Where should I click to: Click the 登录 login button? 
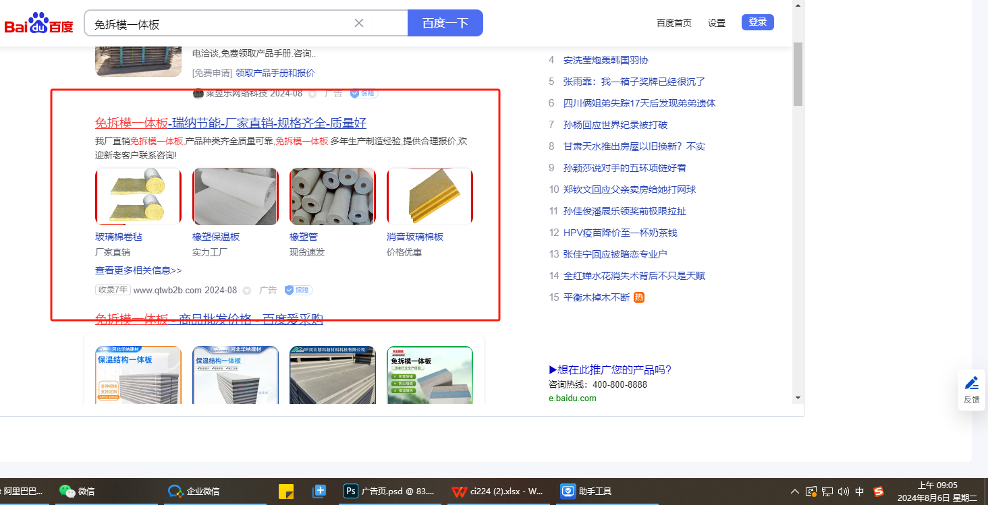758,22
